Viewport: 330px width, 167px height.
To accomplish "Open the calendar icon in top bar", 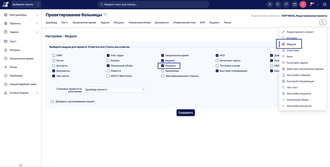I will coord(295,5).
